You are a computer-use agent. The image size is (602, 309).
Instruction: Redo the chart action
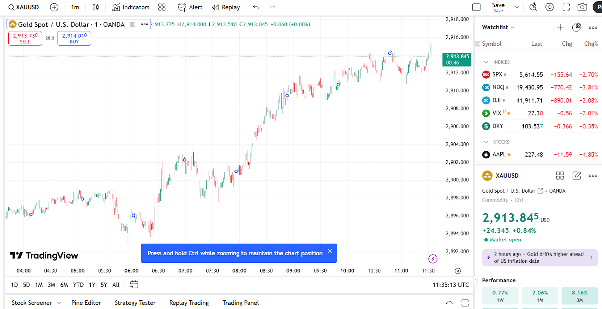tap(272, 7)
